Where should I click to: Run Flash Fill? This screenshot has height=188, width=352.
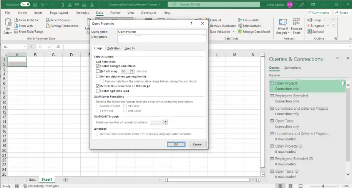tap(214, 20)
